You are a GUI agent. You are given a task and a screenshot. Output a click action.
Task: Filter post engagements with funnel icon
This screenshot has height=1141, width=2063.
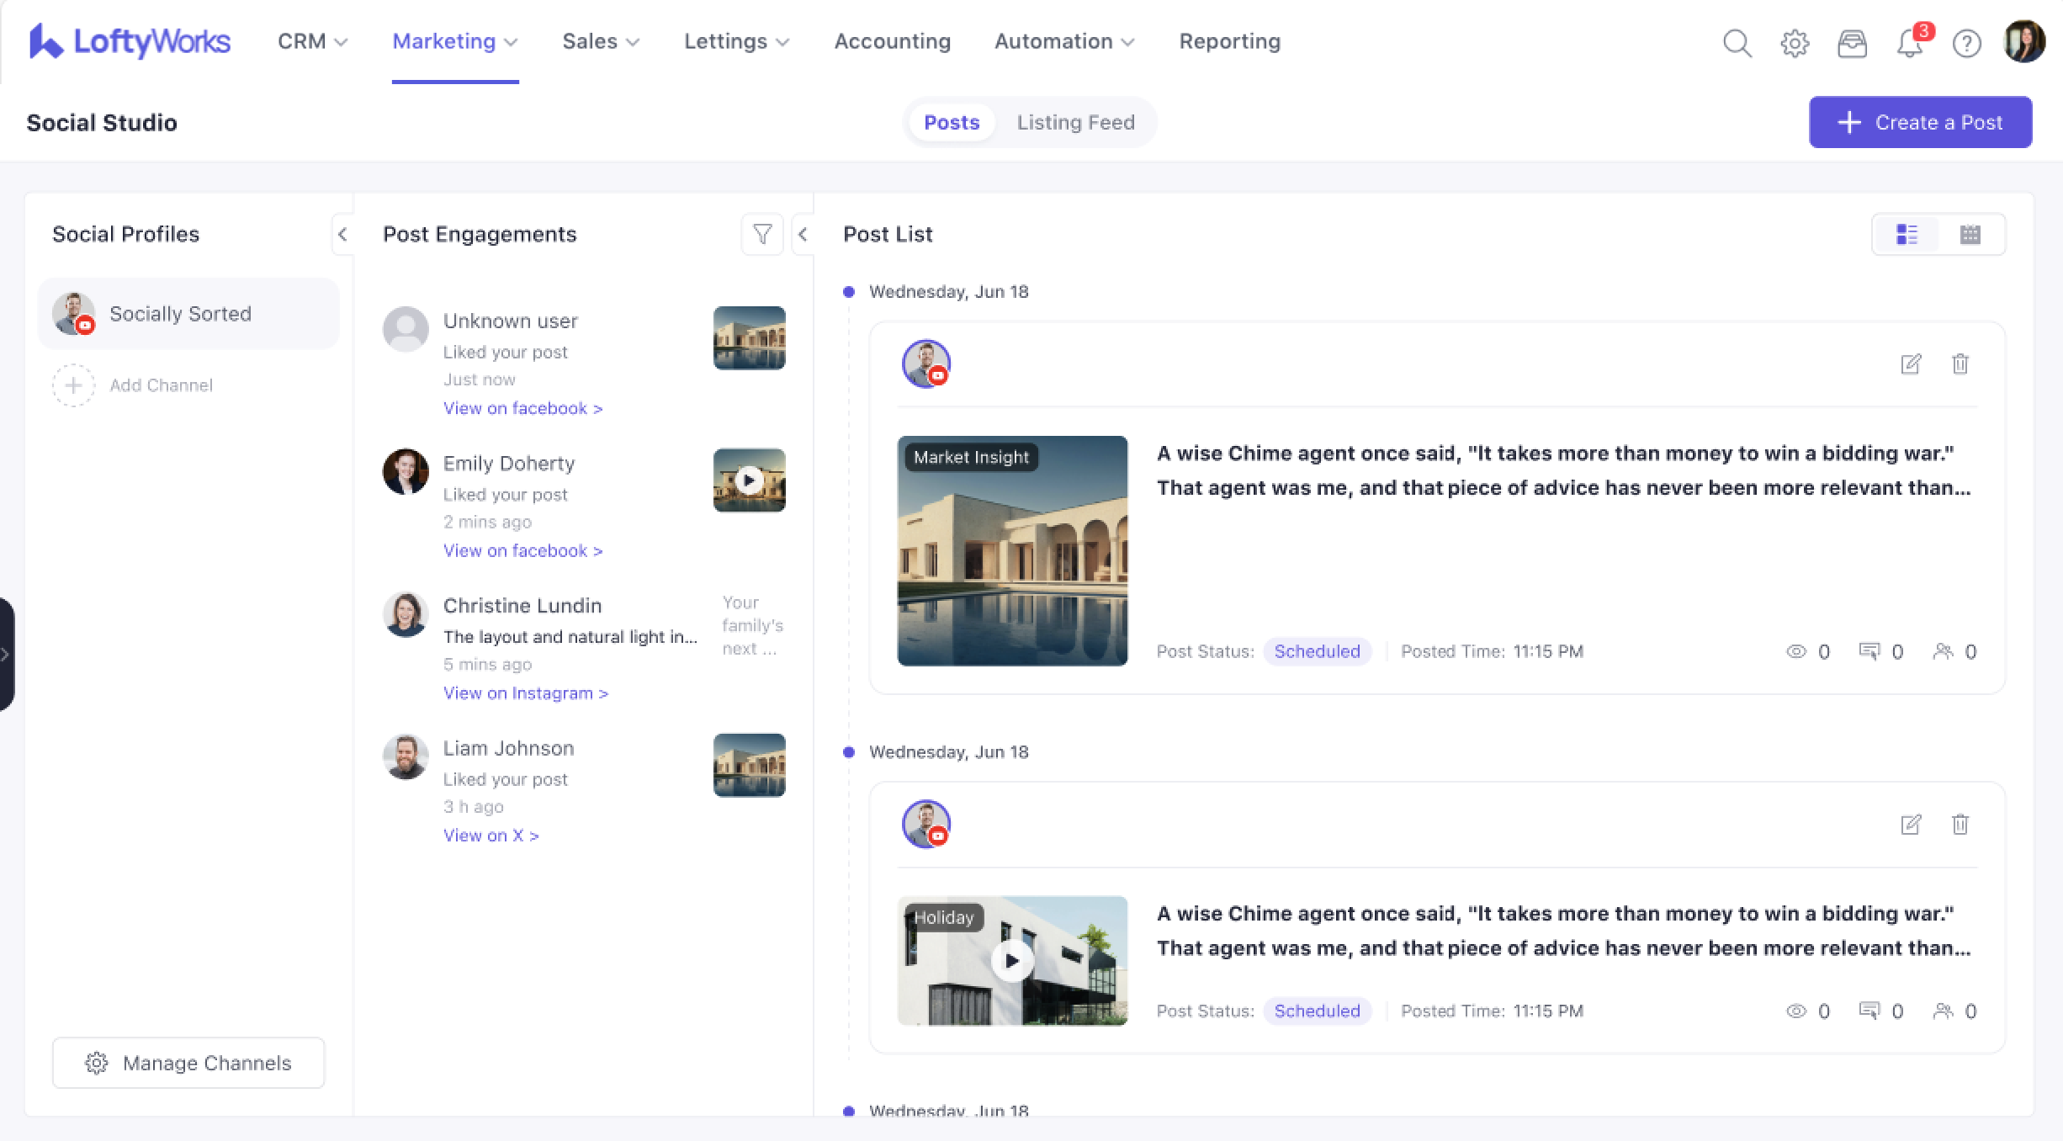click(x=762, y=234)
